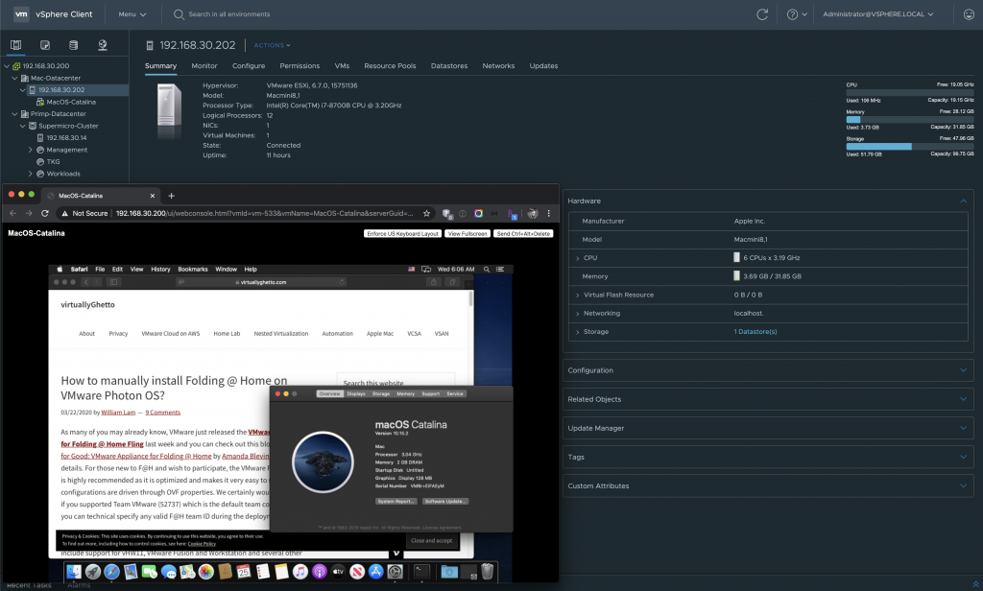
Task: Expand the Workloads tree node
Action: [30, 174]
